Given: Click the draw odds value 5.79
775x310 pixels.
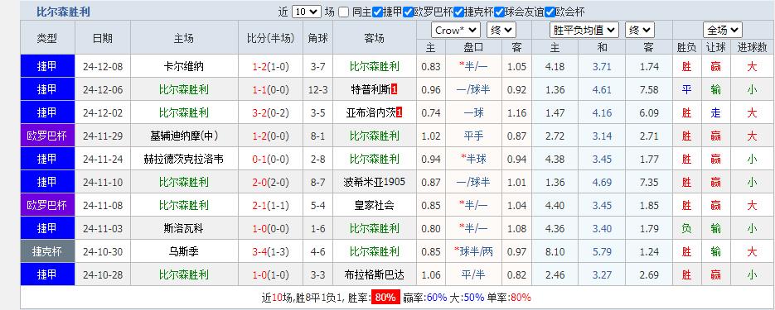Looking at the screenshot, I should pyautogui.click(x=602, y=252).
